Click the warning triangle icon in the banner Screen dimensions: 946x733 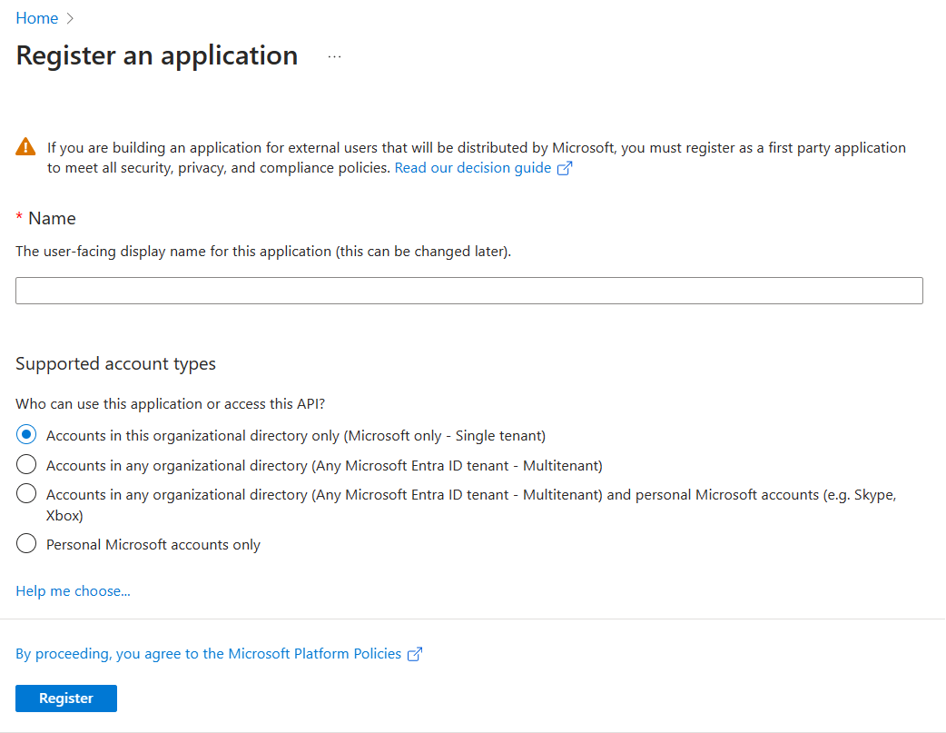25,147
